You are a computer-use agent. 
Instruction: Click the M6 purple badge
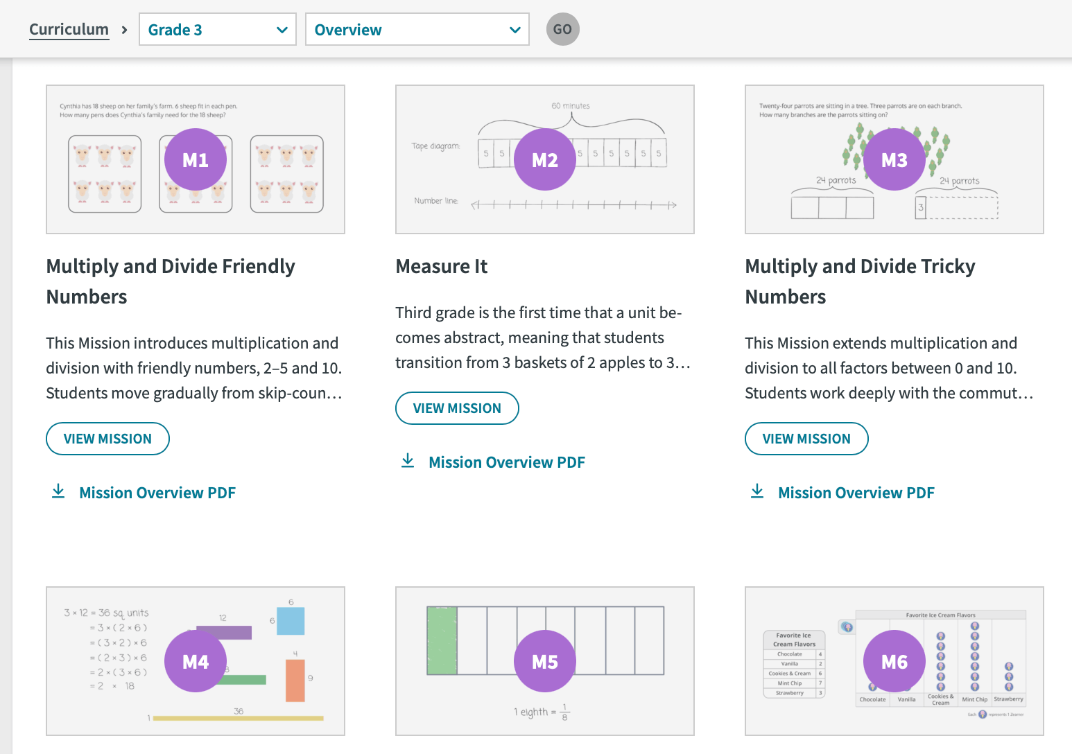[894, 661]
